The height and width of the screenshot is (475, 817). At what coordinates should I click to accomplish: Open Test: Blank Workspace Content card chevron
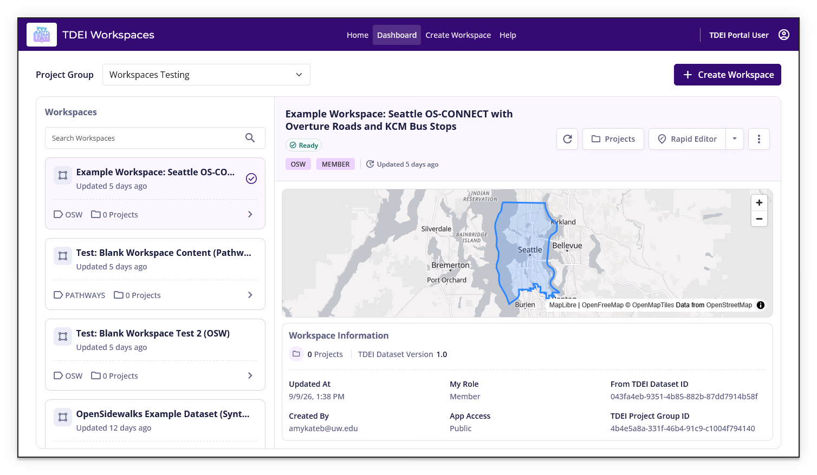pos(250,295)
